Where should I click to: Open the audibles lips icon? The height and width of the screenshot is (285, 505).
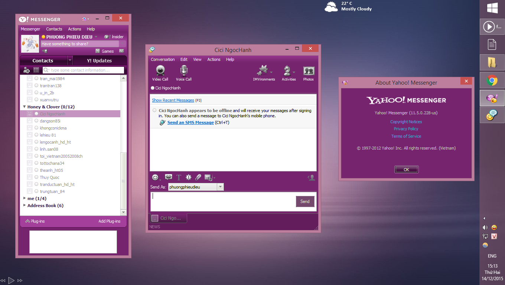point(169,177)
